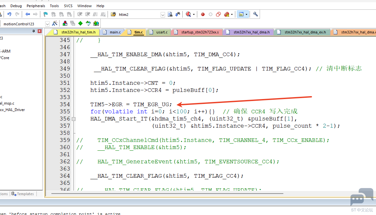Screen dimensions: 376x215
Task: Open the window layout dropdown arrow
Action: 247,14
